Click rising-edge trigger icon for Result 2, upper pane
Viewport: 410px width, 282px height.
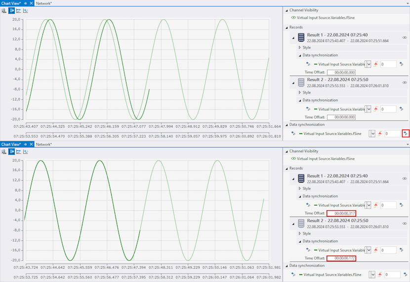376,109
